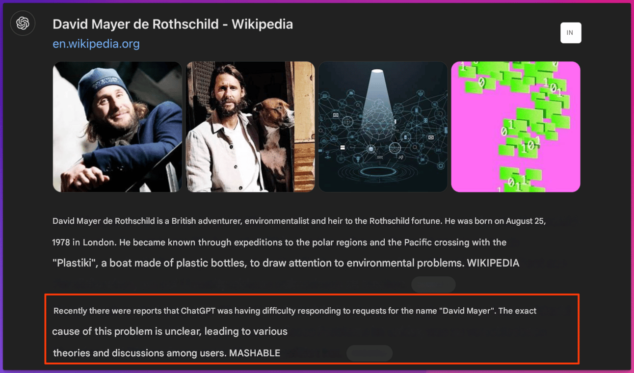Click the sentence beginning "Recently there were reports"
634x373 pixels.
(x=294, y=311)
